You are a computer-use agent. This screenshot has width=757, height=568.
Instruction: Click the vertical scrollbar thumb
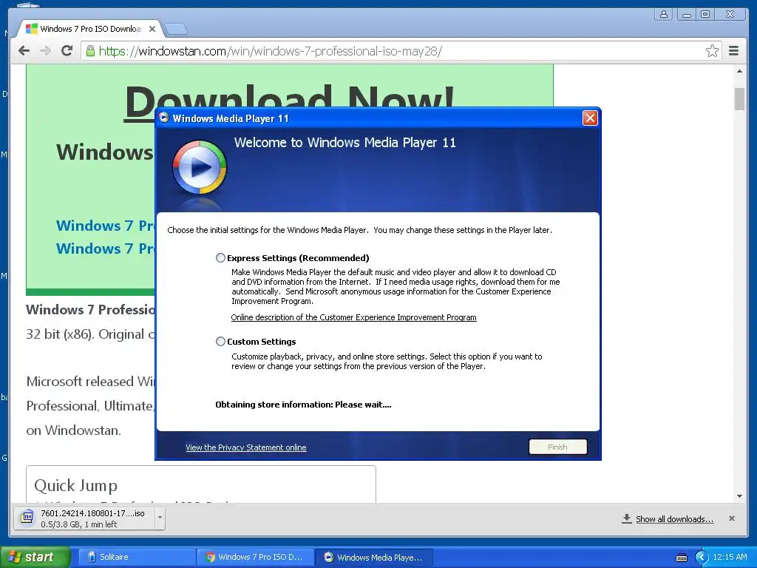click(739, 99)
